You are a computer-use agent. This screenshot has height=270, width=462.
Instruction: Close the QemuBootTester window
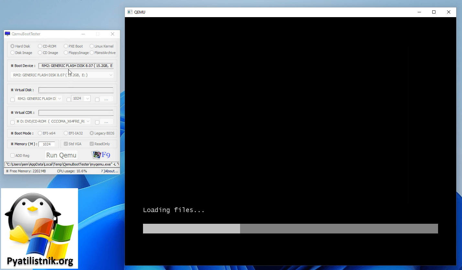tap(112, 34)
